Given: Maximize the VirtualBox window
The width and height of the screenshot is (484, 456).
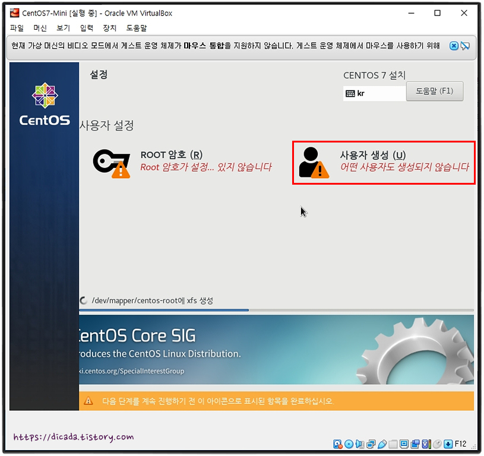Looking at the screenshot, I should pyautogui.click(x=438, y=13).
